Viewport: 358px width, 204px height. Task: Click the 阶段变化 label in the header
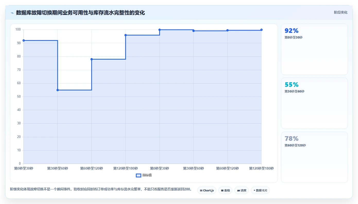point(341,12)
